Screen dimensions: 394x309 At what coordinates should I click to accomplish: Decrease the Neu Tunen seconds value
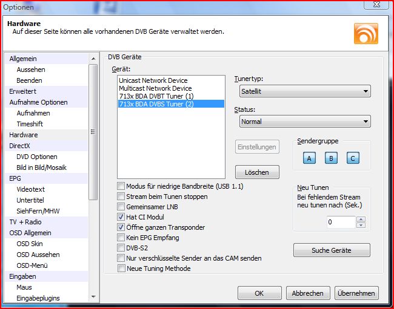361,225
